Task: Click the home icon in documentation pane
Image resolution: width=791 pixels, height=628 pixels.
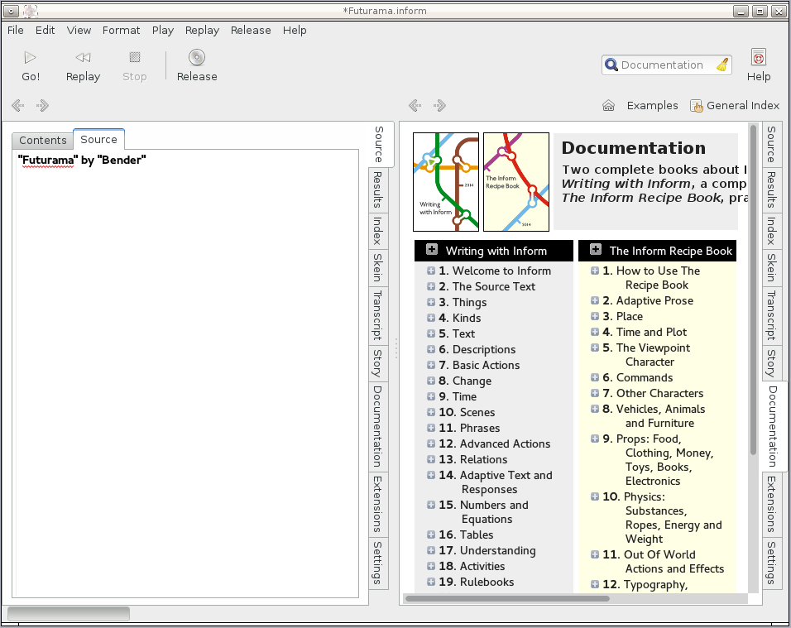Action: (608, 106)
